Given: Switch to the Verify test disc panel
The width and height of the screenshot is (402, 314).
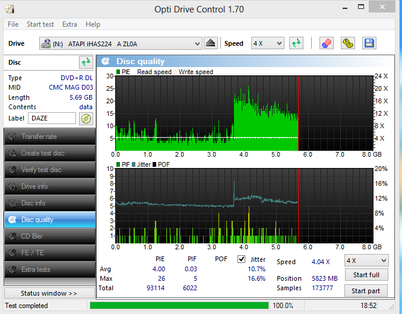Looking at the screenshot, I should 50,170.
